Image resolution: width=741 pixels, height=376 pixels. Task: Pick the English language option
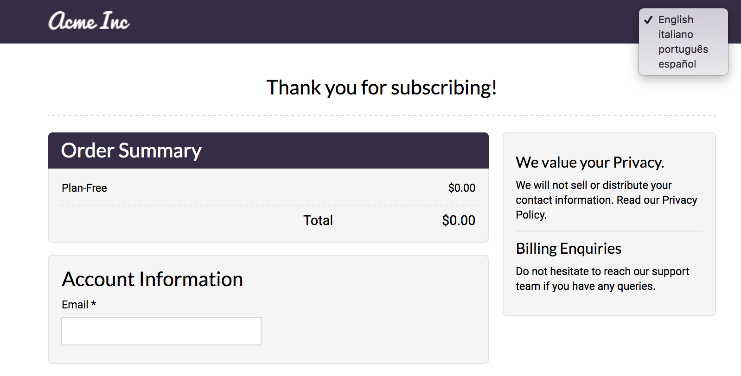[x=676, y=19]
